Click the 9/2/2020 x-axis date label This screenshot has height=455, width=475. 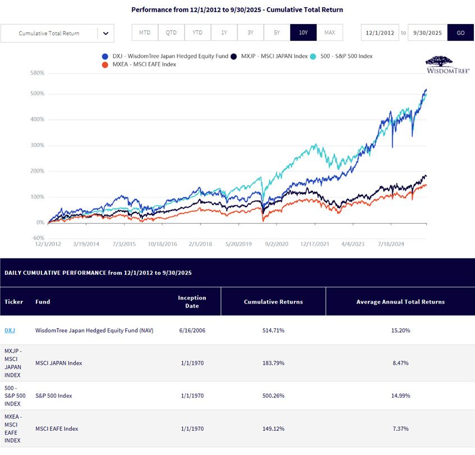[276, 244]
